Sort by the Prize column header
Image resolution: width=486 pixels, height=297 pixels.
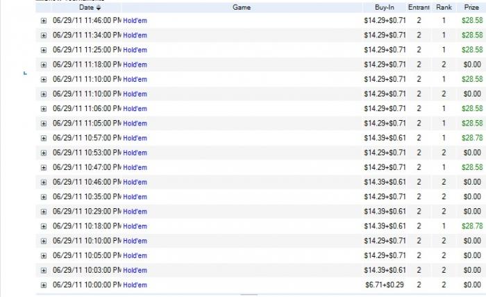point(471,8)
